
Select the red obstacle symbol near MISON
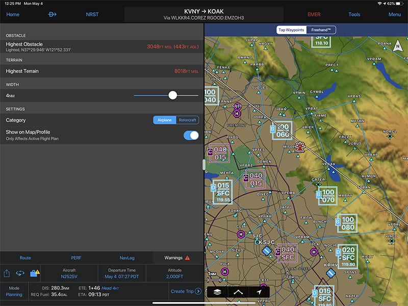click(x=300, y=147)
